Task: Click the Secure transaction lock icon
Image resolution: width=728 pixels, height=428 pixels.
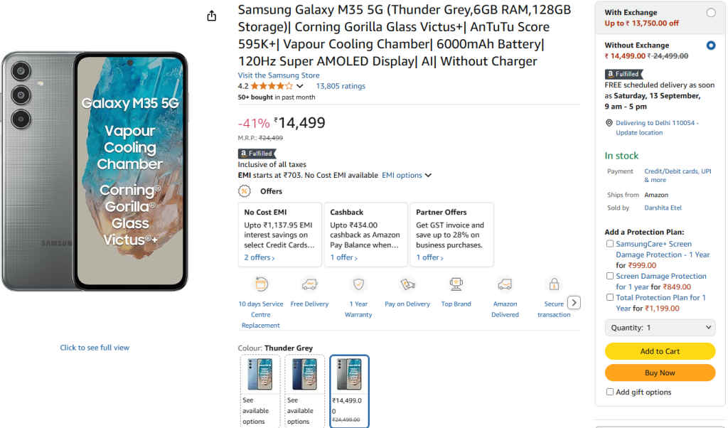Action: tap(555, 284)
